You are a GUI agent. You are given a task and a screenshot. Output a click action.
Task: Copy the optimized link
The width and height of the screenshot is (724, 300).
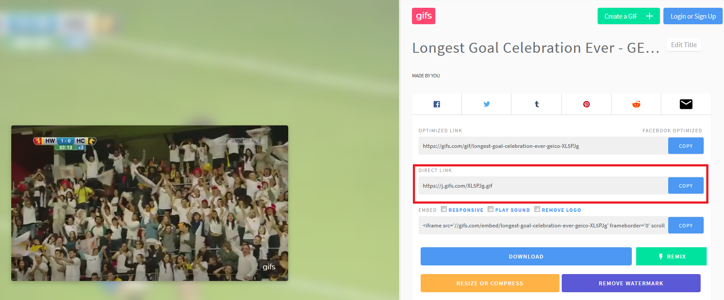pyautogui.click(x=685, y=146)
